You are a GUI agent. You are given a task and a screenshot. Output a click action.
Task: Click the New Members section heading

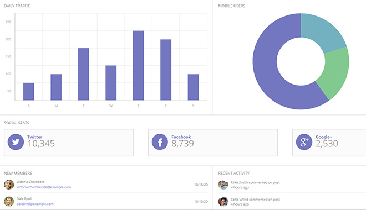point(18,173)
